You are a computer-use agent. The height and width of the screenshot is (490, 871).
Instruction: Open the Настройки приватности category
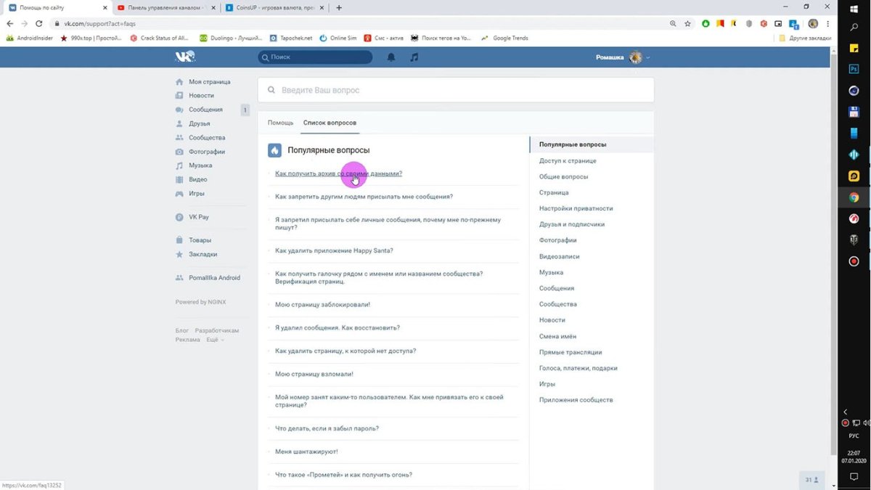click(x=576, y=208)
